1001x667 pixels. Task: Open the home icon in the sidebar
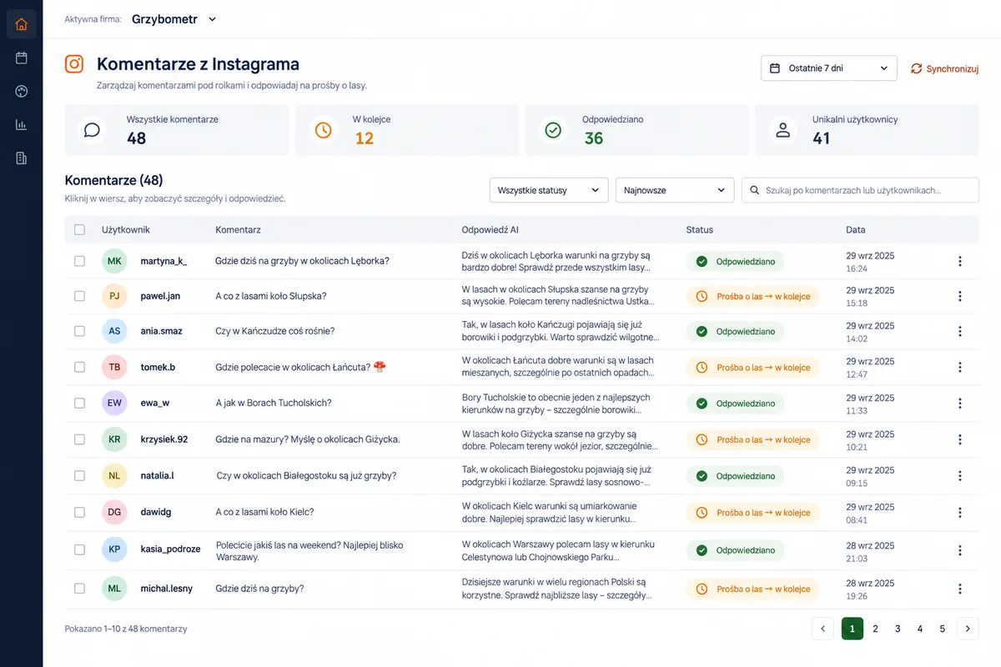[21, 24]
